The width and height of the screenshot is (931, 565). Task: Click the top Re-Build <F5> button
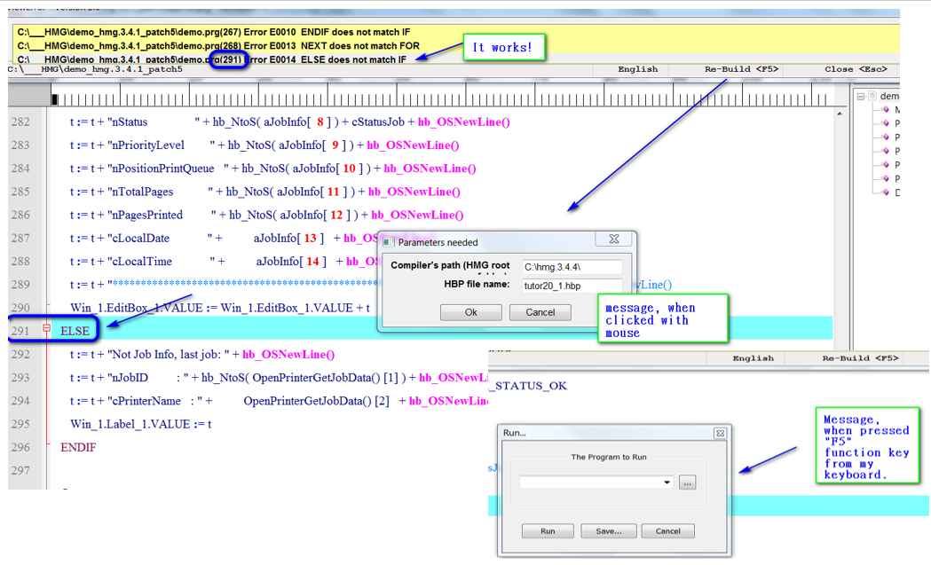click(x=741, y=69)
